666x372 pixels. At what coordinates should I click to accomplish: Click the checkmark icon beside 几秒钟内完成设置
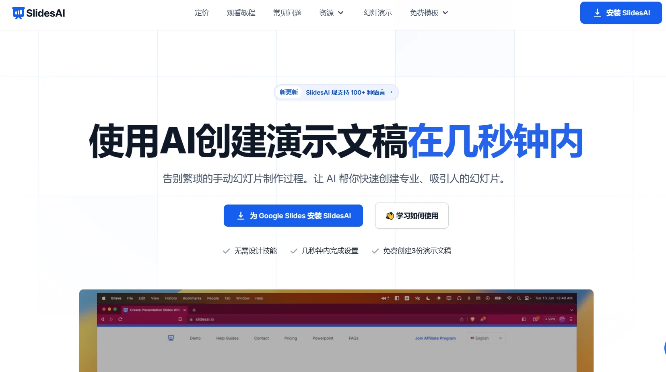294,251
